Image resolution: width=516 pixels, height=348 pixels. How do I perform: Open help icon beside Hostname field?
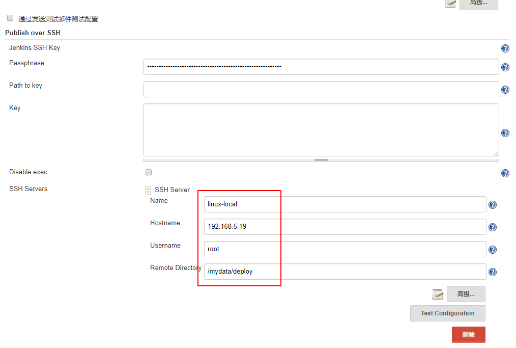492,227
